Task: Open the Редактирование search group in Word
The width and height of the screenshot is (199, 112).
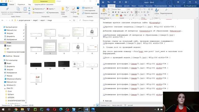Action: (166, 12)
